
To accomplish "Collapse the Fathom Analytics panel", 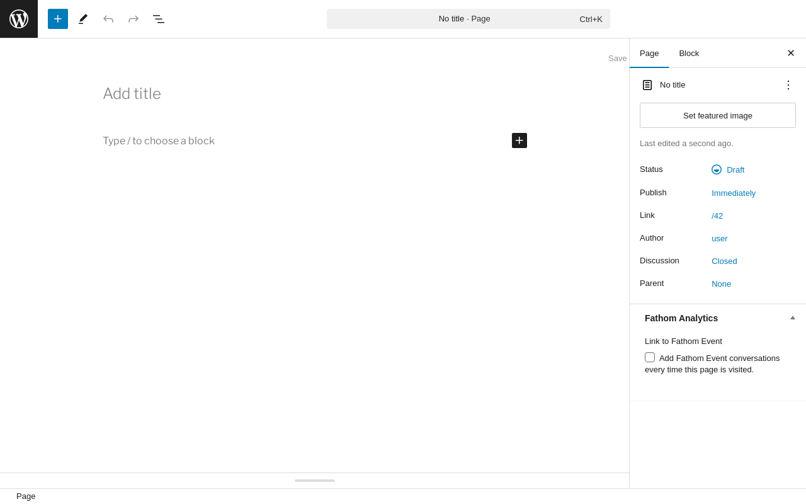I will point(793,318).
